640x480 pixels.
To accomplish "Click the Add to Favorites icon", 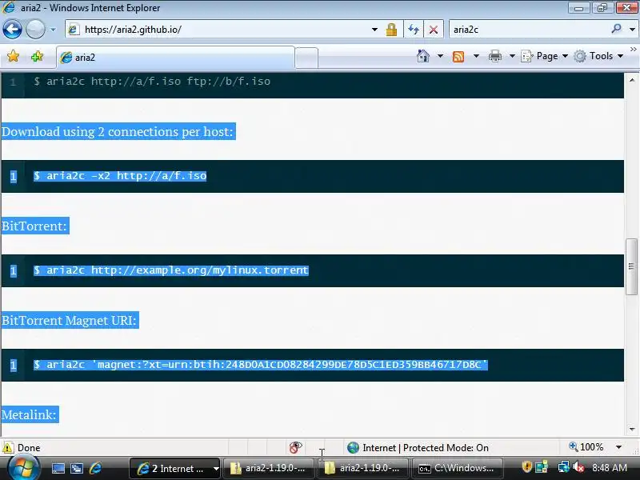I will (x=37, y=56).
